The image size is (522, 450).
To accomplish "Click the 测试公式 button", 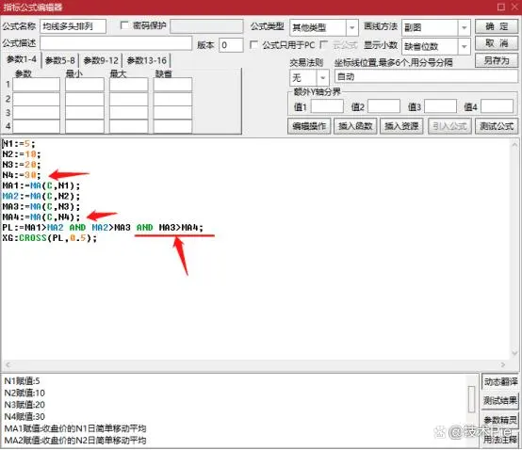I will (497, 126).
